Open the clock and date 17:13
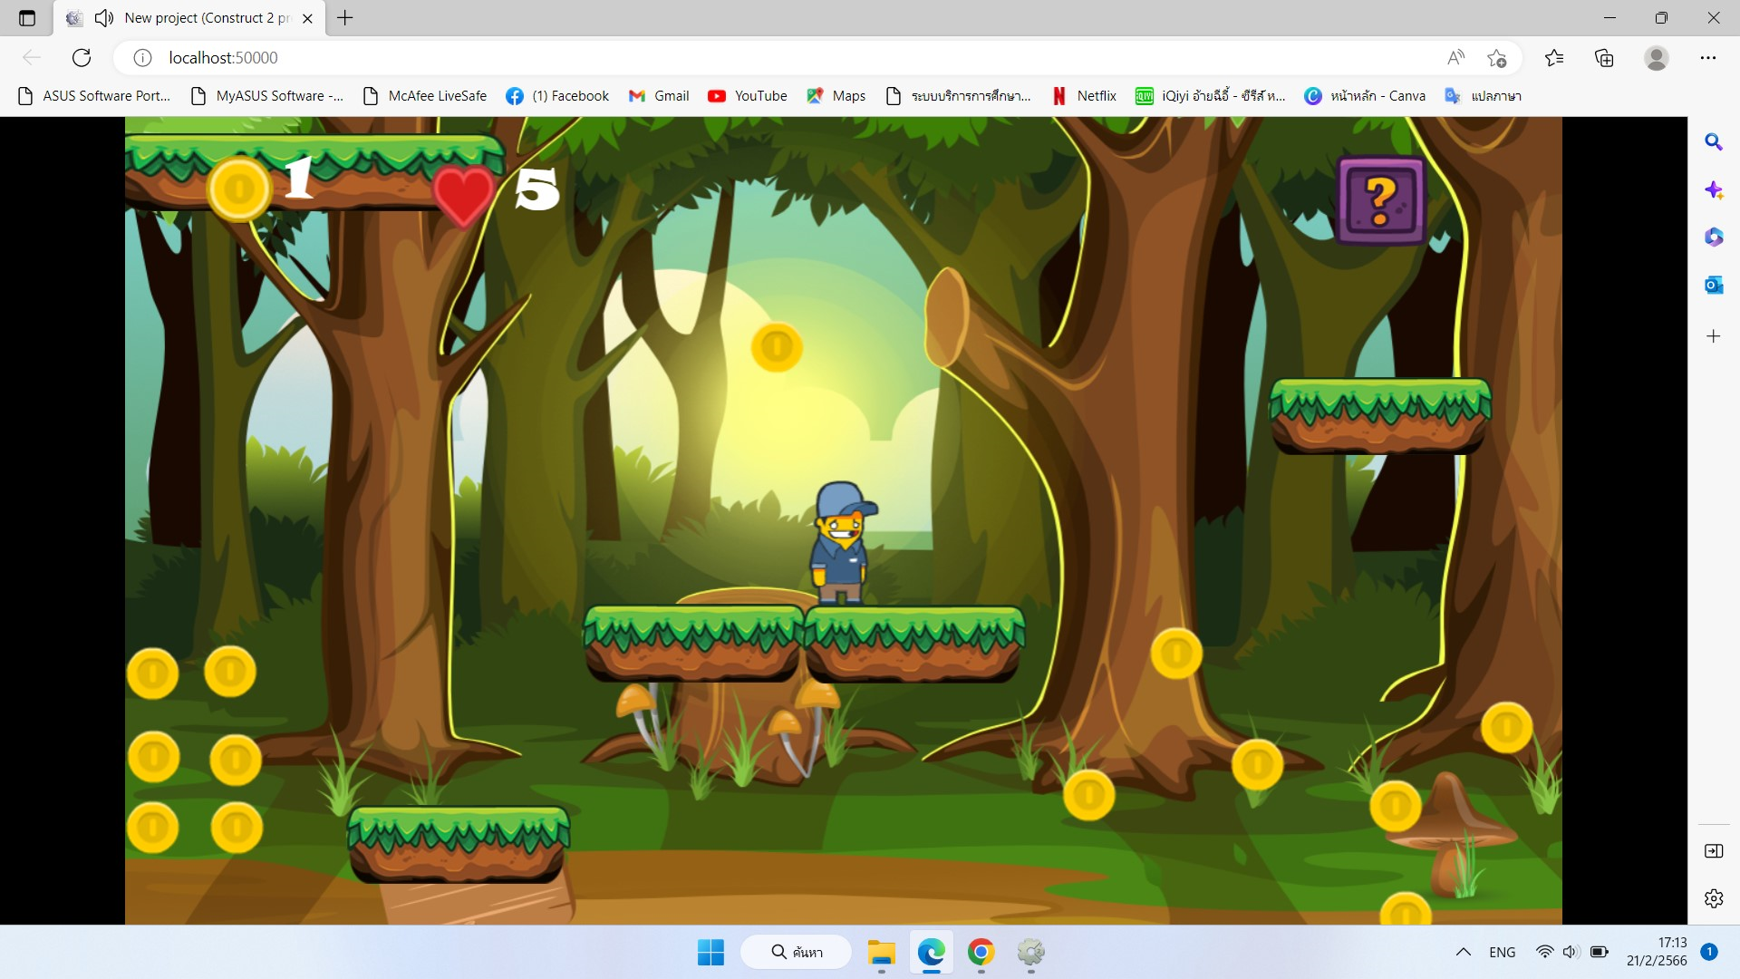1740x979 pixels. coord(1657,953)
